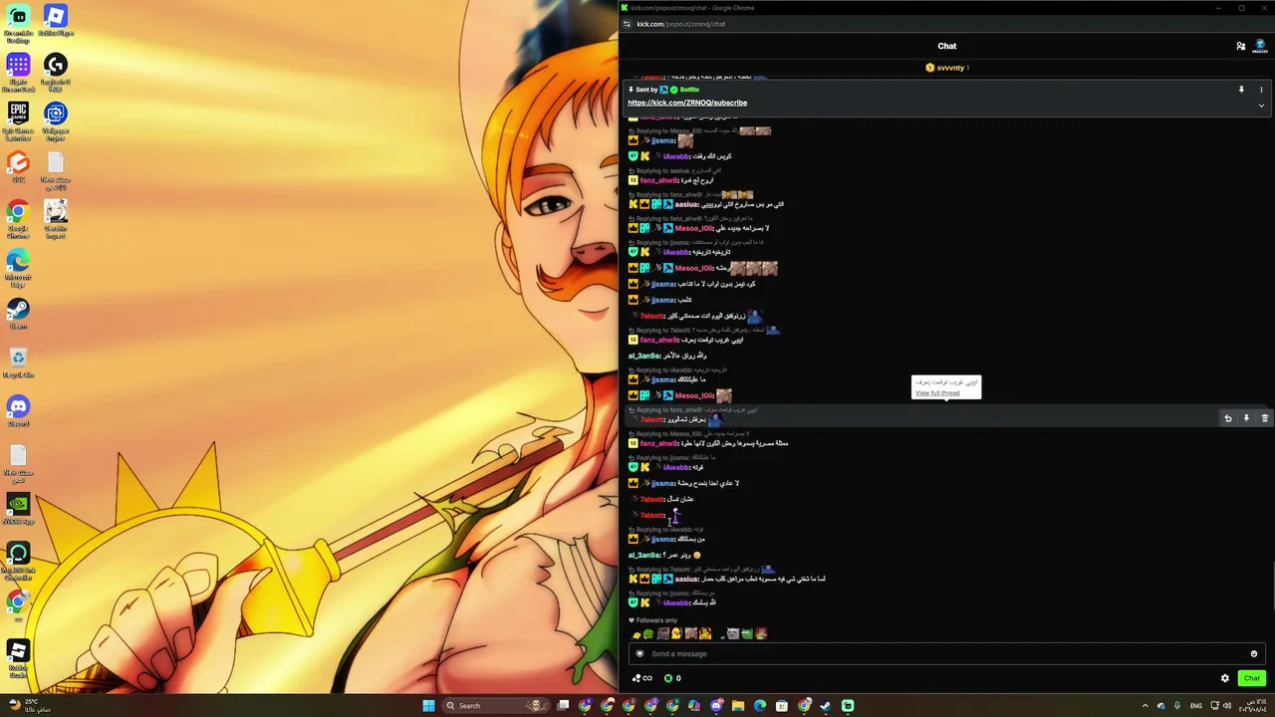
Task: Select the Recycle Bin desktop icon
Action: click(18, 362)
